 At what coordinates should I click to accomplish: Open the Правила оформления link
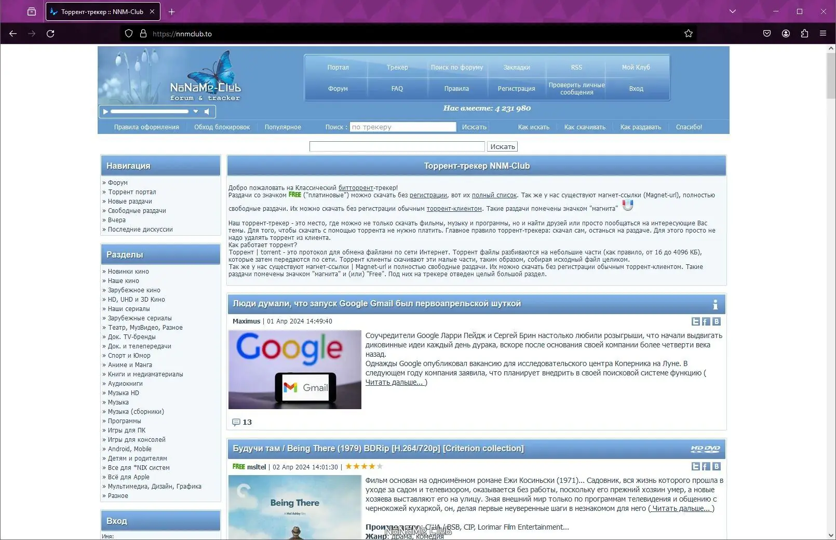(x=146, y=127)
